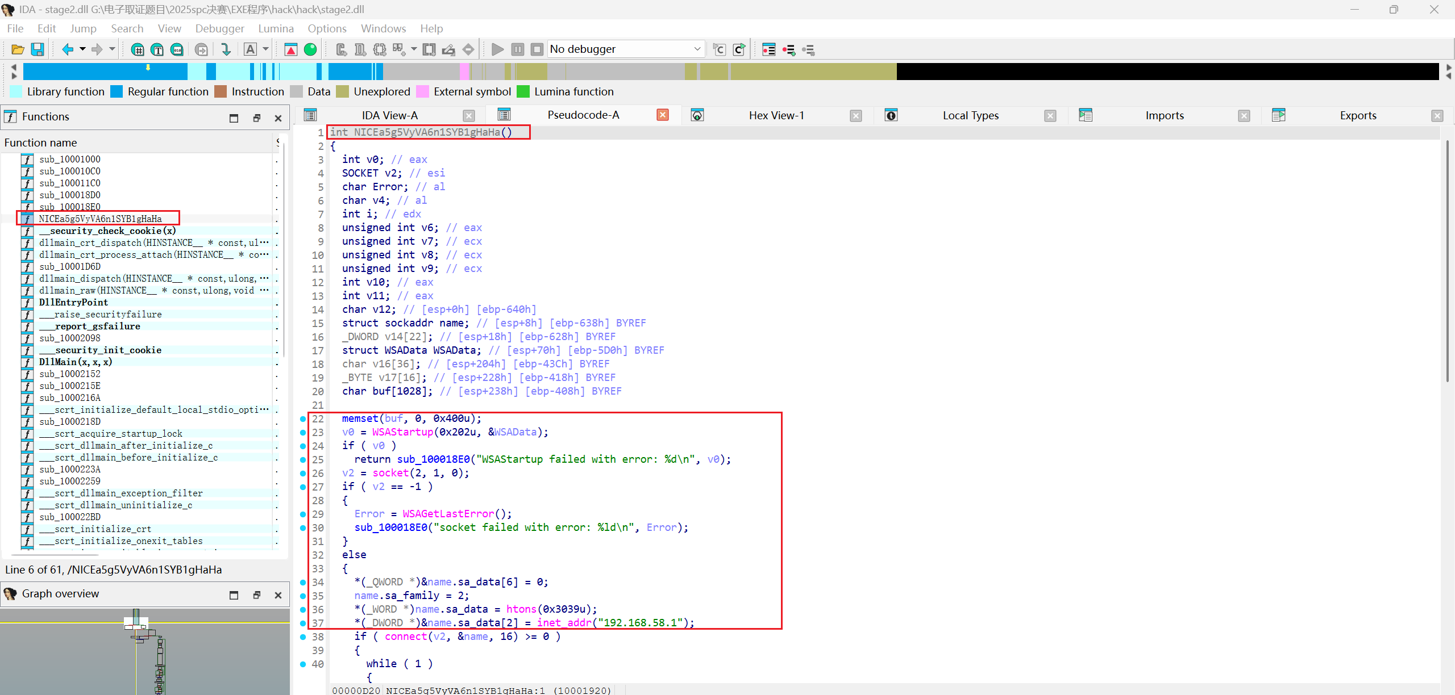Image resolution: width=1455 pixels, height=695 pixels.
Task: Toggle breakpoint dot on line 26
Action: 303,473
